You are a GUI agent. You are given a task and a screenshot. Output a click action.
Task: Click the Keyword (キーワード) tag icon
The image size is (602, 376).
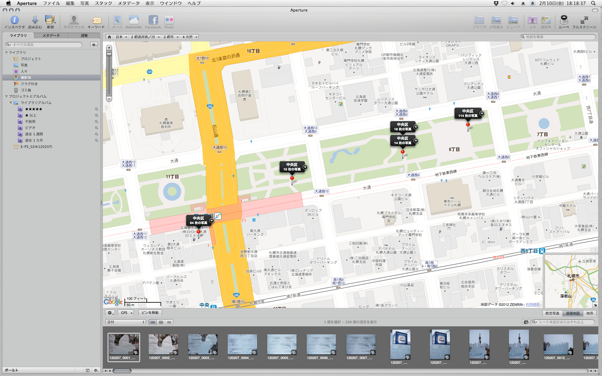(96, 20)
